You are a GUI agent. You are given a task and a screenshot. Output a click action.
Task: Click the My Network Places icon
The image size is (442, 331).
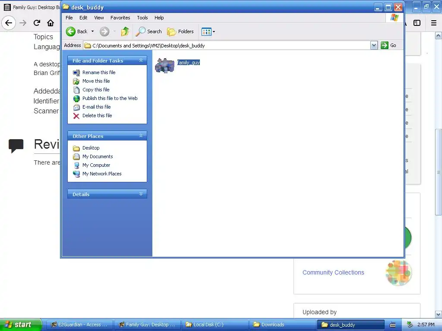[x=76, y=174]
